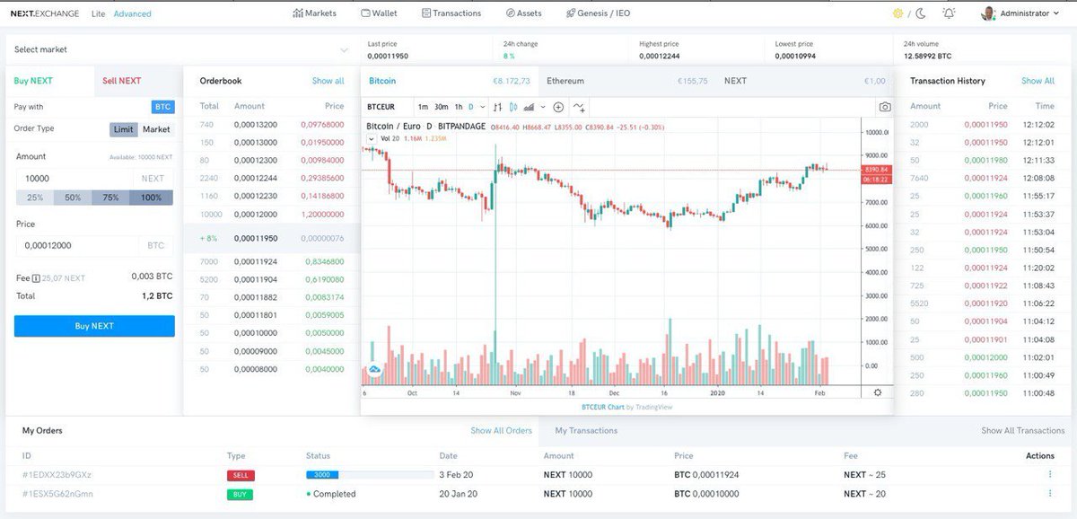Switch to Lite mode
This screenshot has height=519, width=1077.
click(x=98, y=13)
